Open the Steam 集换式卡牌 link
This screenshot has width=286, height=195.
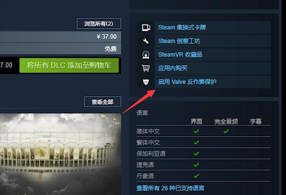[x=182, y=27]
